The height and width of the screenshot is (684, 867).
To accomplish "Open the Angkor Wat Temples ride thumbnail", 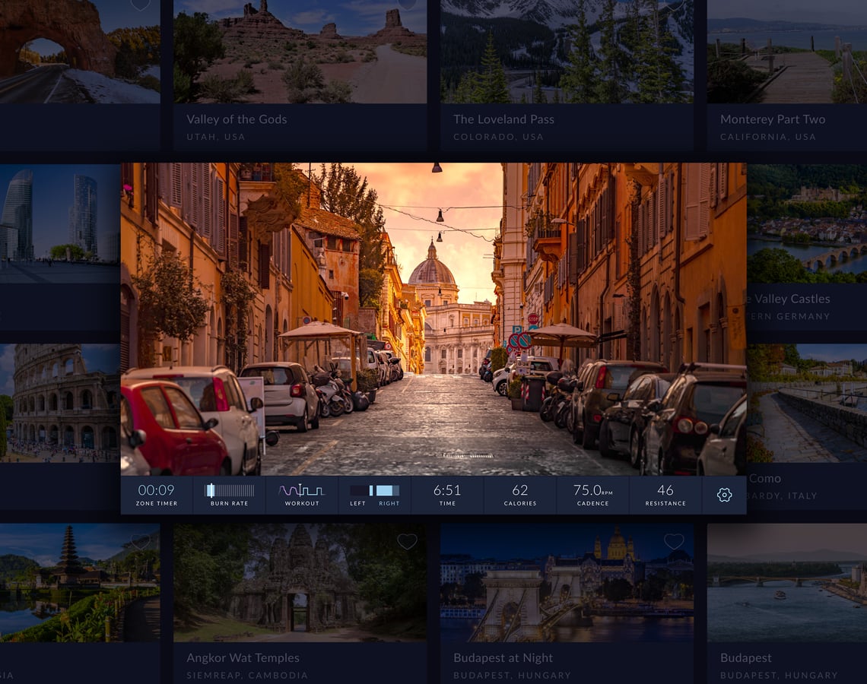I will click(300, 583).
